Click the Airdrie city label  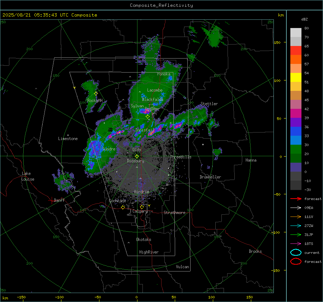click(x=141, y=192)
